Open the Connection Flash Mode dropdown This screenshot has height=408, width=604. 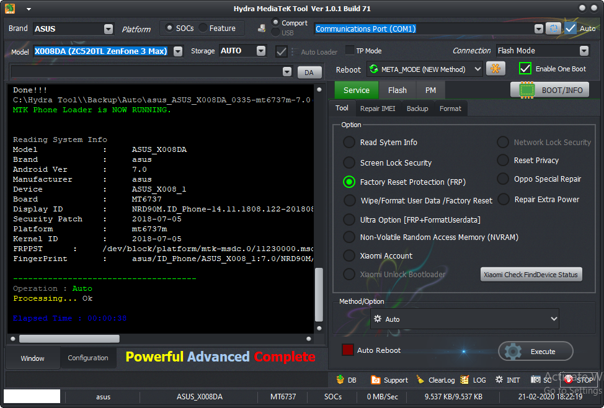tap(584, 50)
